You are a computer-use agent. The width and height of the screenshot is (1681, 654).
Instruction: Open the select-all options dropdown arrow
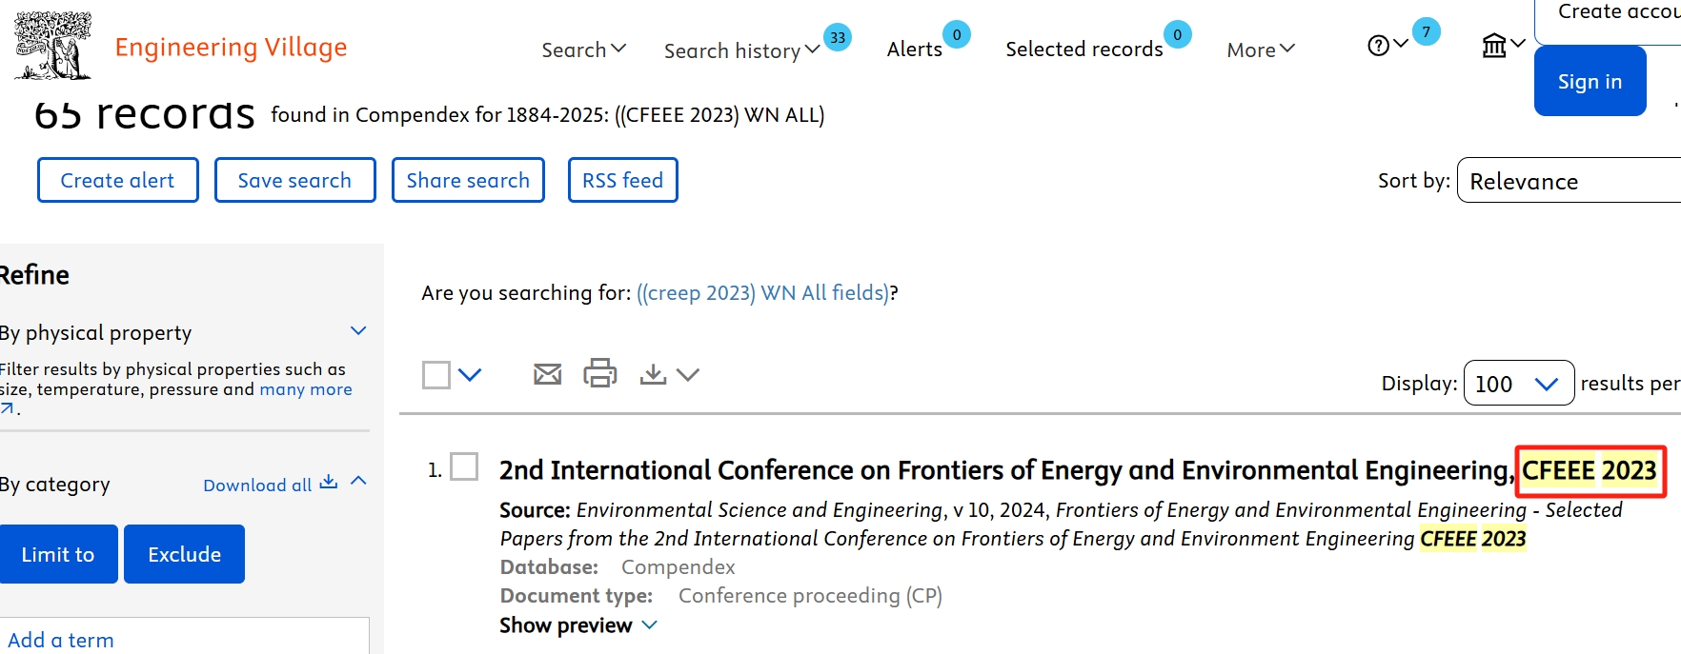pos(470,374)
